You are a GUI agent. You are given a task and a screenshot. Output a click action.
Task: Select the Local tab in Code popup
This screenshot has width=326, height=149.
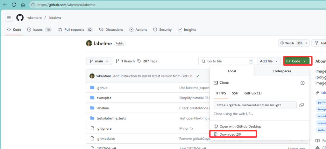click(232, 71)
